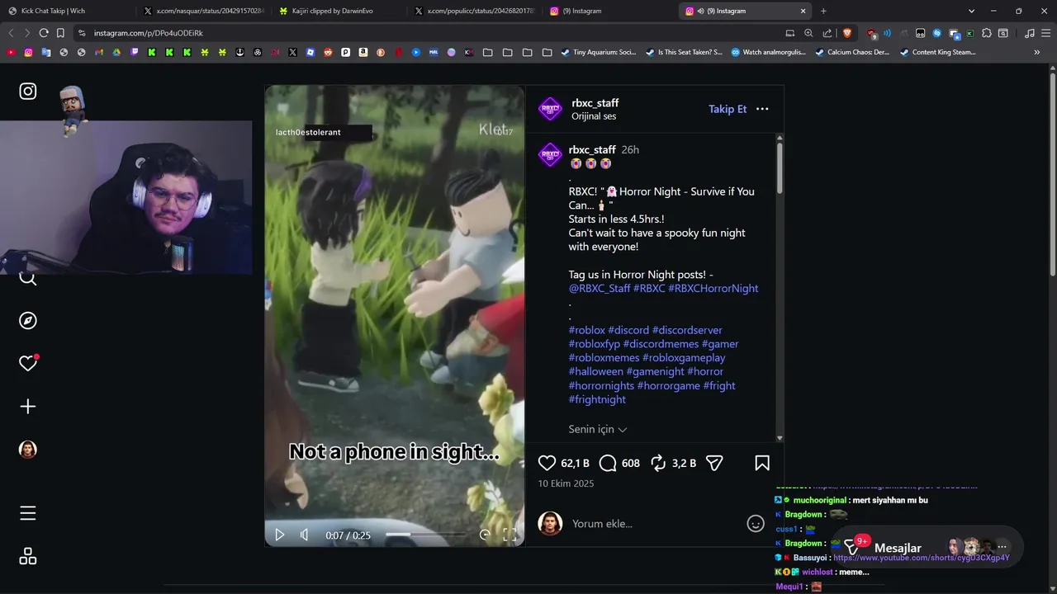1057x594 pixels.
Task: Share the post with the paper-plane icon
Action: (x=714, y=463)
